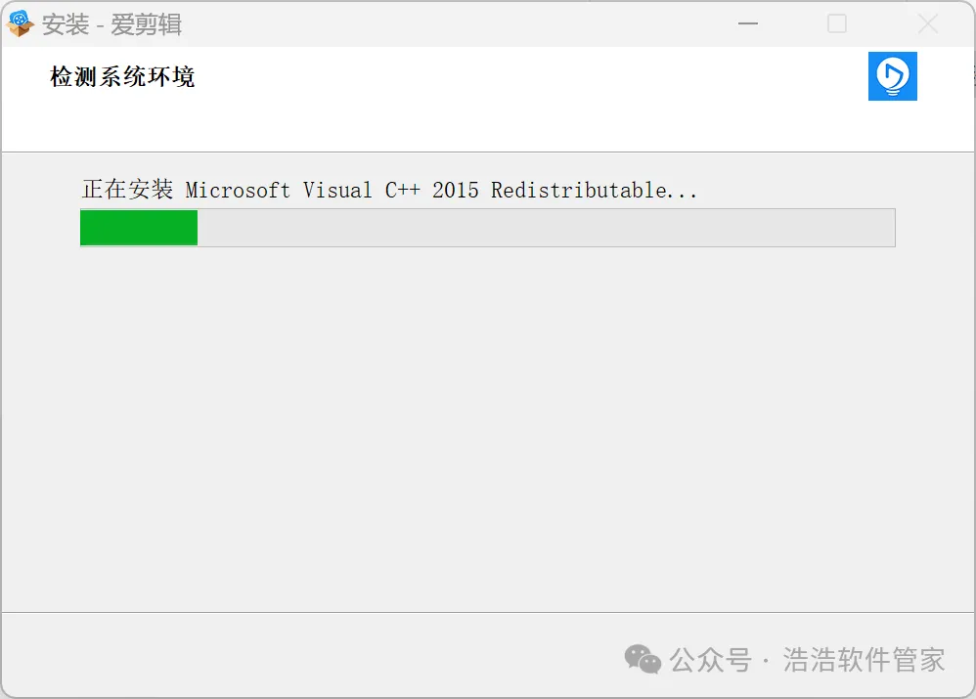Click the blue 爱剪辑 lightbulb logo
976x699 pixels.
[893, 76]
